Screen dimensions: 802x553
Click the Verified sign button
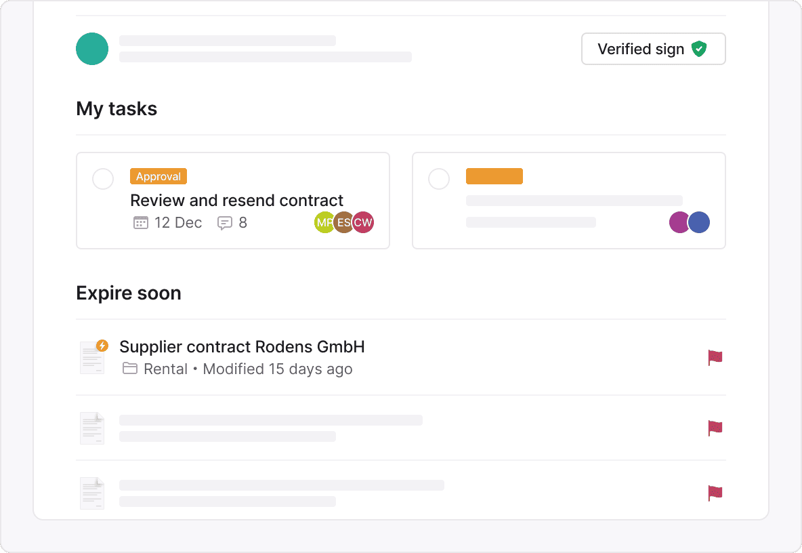coord(653,49)
